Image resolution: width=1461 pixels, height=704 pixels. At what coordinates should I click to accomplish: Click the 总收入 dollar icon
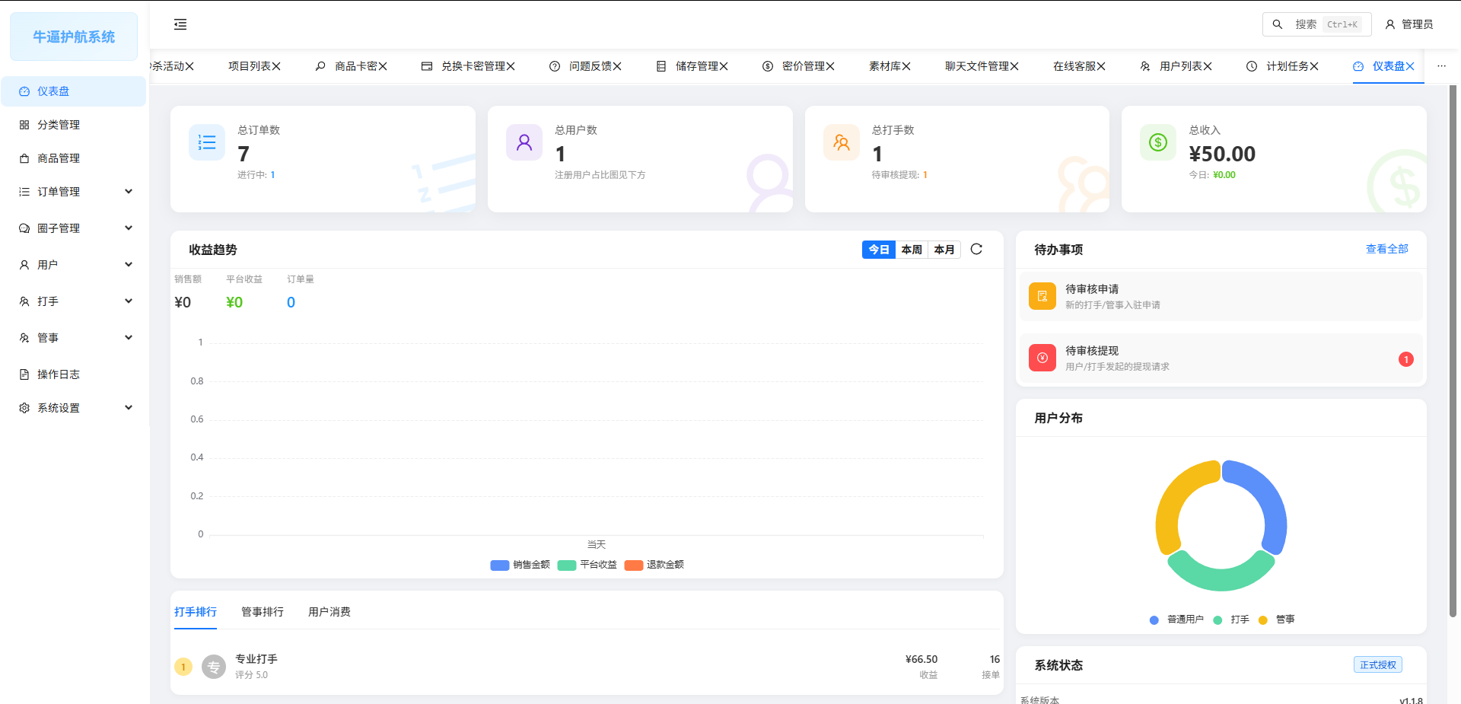tap(1157, 142)
